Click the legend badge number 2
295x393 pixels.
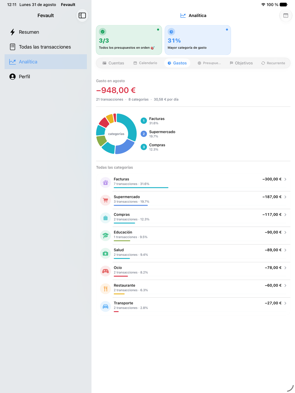(x=143, y=134)
